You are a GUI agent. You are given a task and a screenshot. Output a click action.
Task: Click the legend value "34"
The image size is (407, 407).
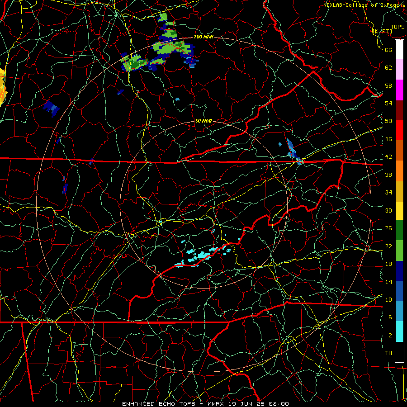pos(388,193)
